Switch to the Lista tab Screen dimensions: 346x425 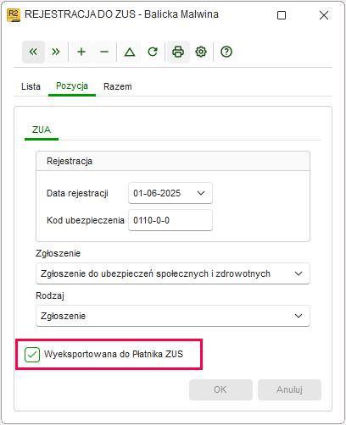[31, 86]
